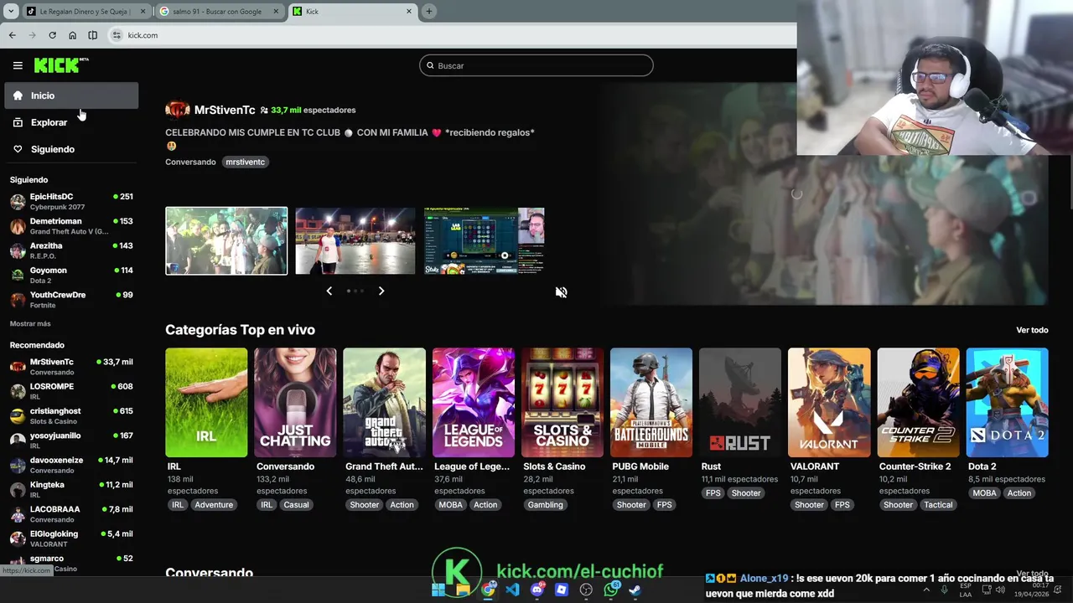Open the League of Legends category card
The image size is (1073, 603).
tap(474, 403)
